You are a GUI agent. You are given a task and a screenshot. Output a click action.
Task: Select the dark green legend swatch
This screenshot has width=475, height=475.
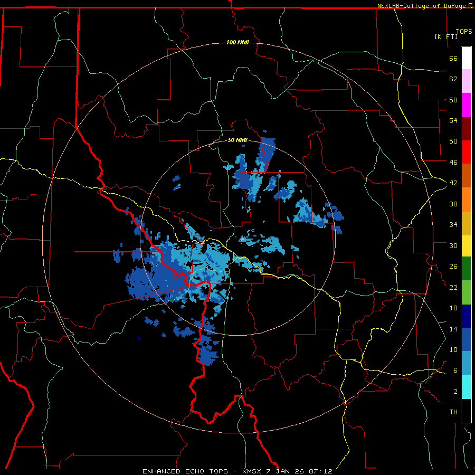click(466, 269)
